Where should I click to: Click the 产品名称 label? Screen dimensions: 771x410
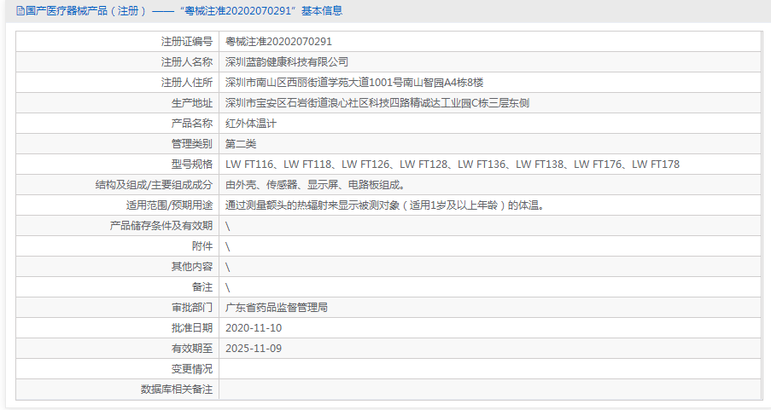coord(192,124)
